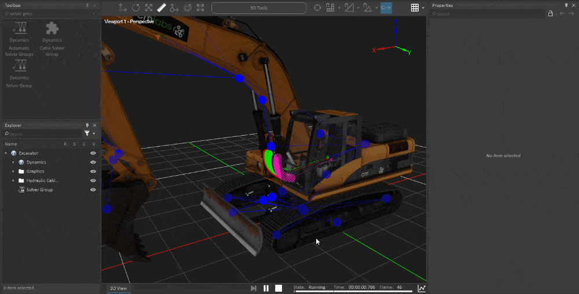This screenshot has width=579, height=294.
Task: Click the Explorer filter funnel icon
Action: [x=87, y=133]
